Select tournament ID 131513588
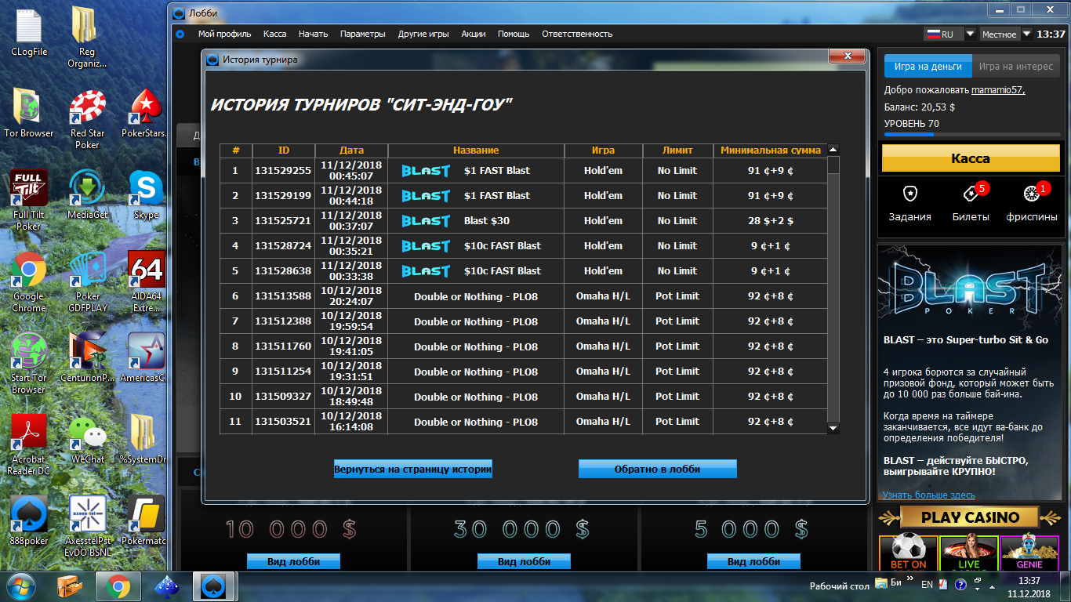1071x602 pixels. tap(283, 296)
